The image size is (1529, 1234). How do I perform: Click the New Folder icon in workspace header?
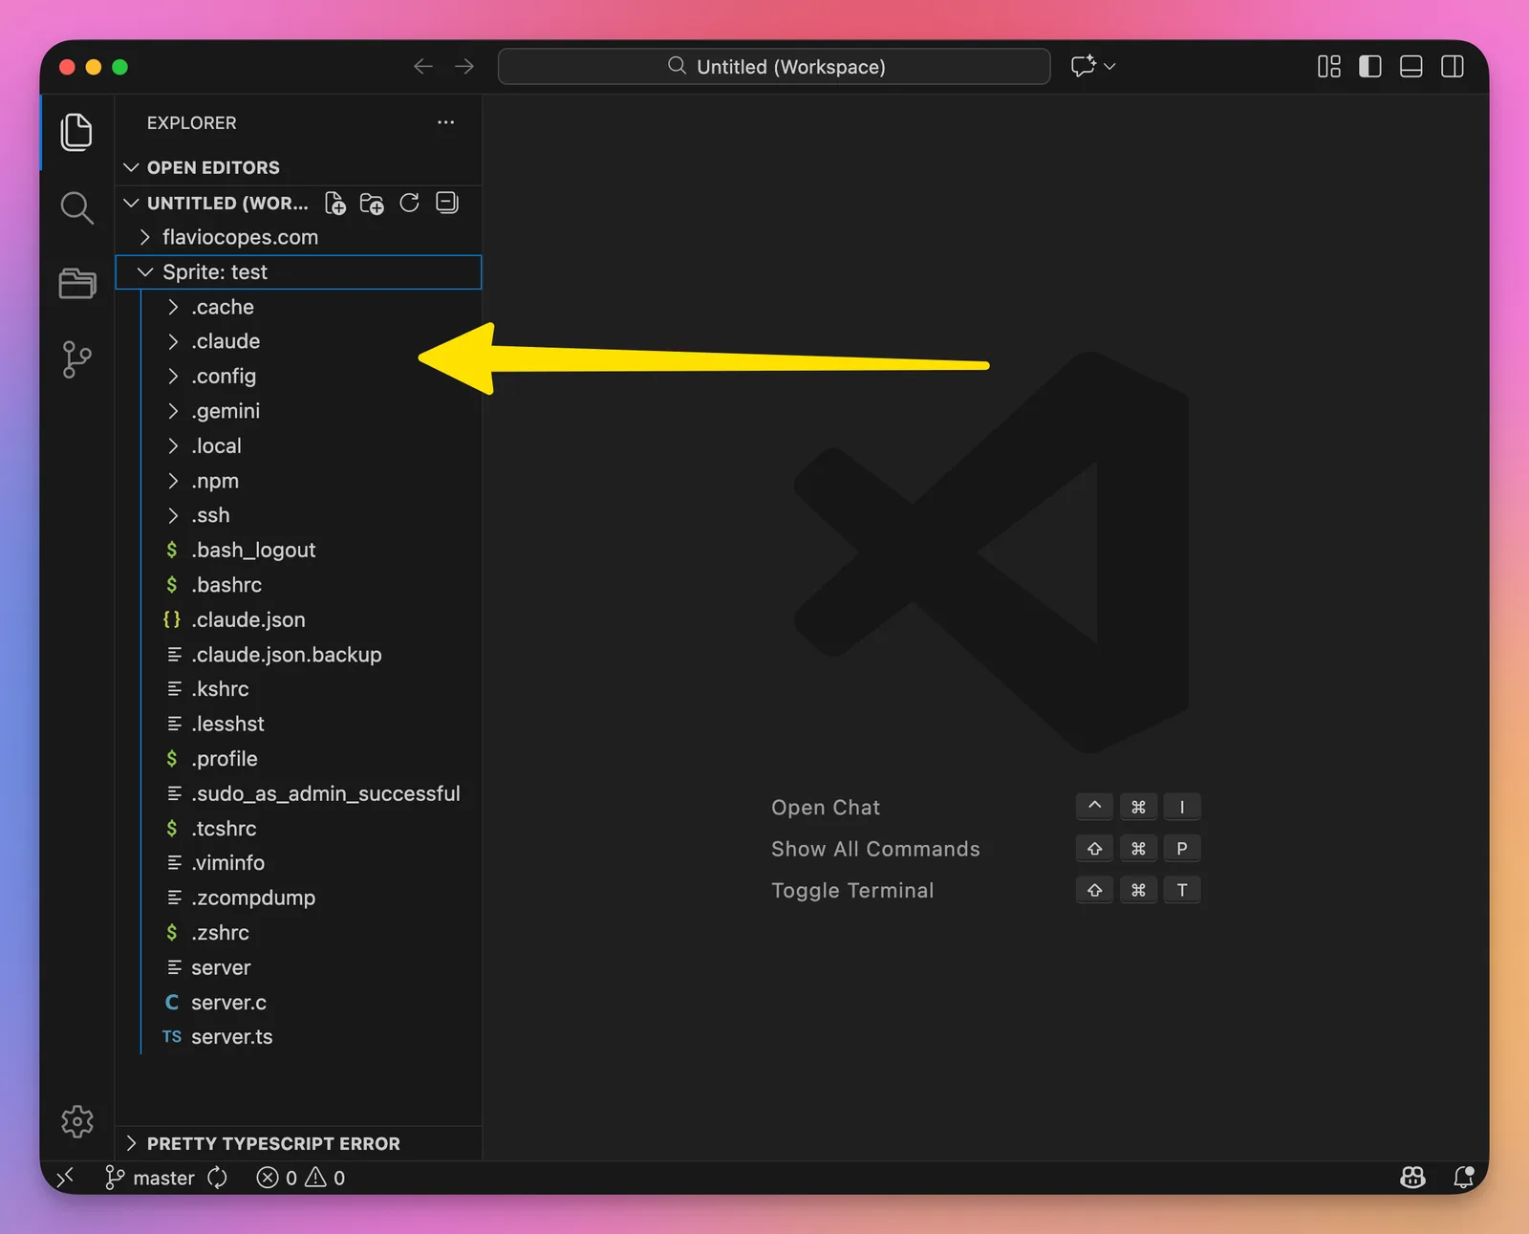click(x=372, y=203)
